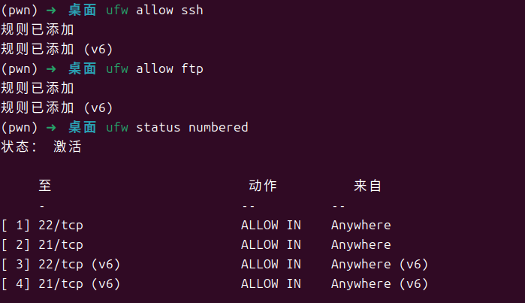Click the "状态: 激活" status line
525x303 pixels.
click(x=41, y=147)
